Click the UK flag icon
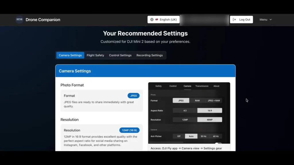The image size is (294, 165). tap(156, 19)
